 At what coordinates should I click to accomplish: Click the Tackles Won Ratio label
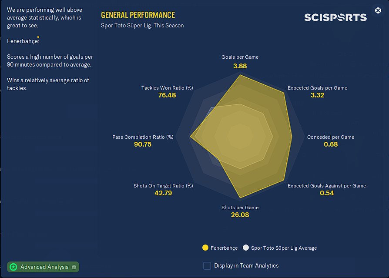point(167,88)
